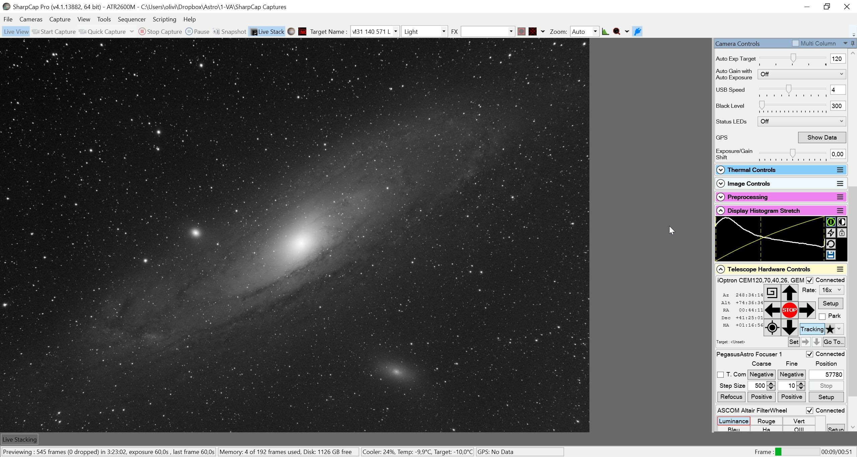Expand the Thermal Controls section
Viewport: 857px width, 457px height.
click(x=721, y=170)
